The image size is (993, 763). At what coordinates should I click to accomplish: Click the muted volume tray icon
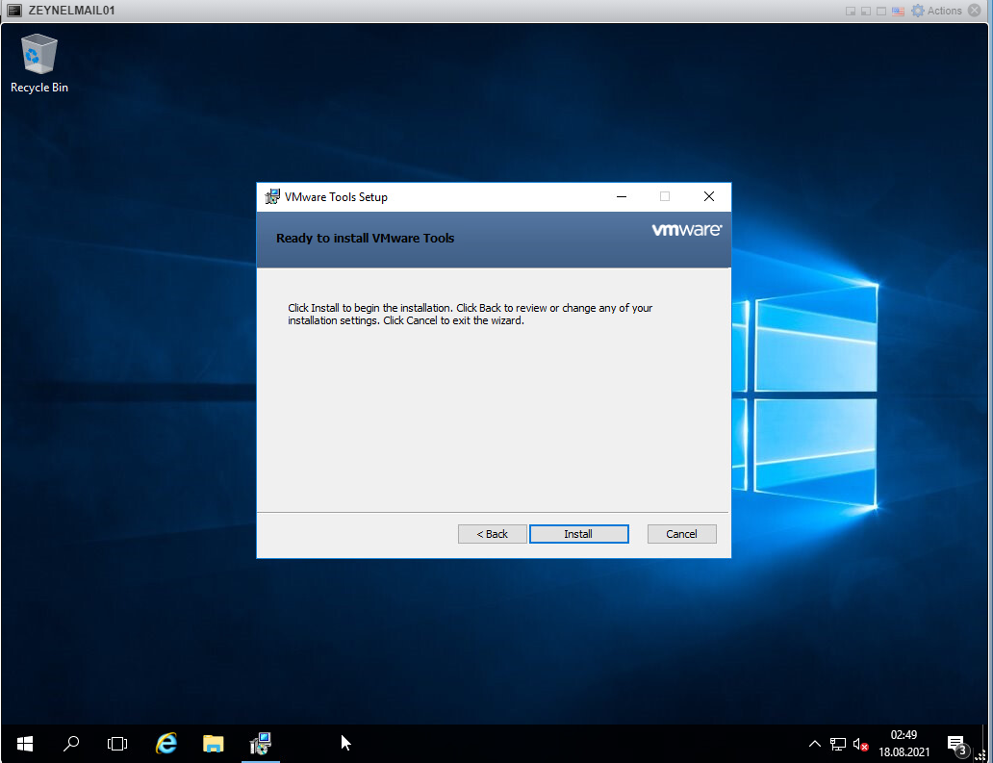[x=860, y=744]
